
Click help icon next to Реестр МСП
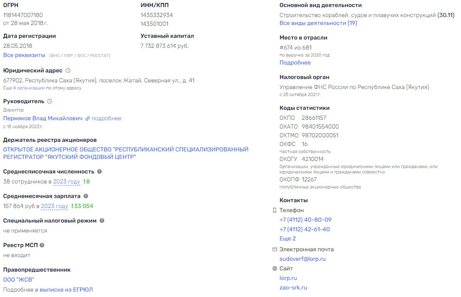coord(42,245)
